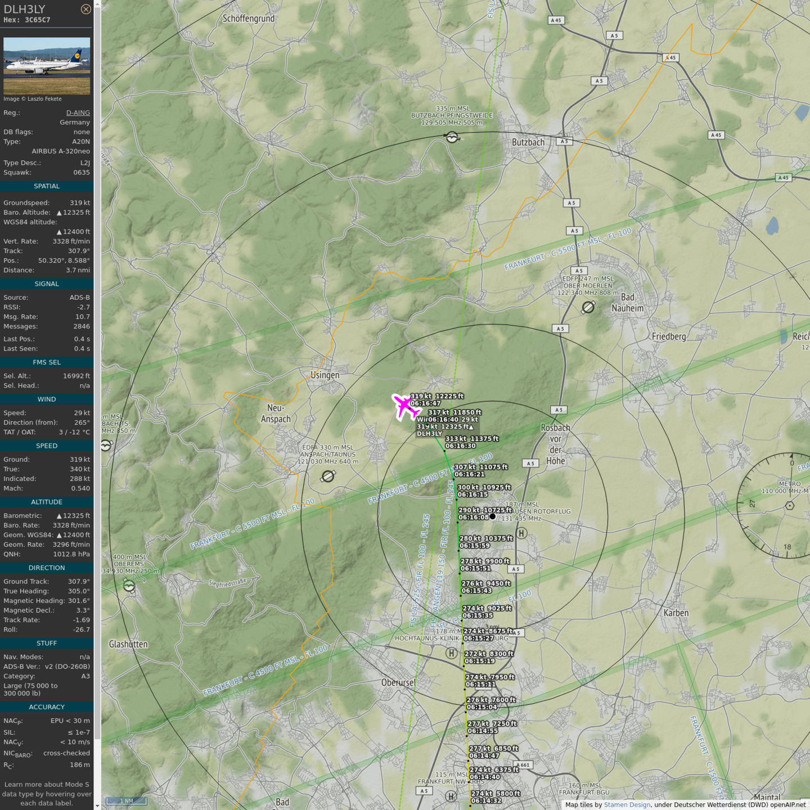
Task: Click the Hochtaunus-Klinik heliport H icon
Action: point(451,653)
